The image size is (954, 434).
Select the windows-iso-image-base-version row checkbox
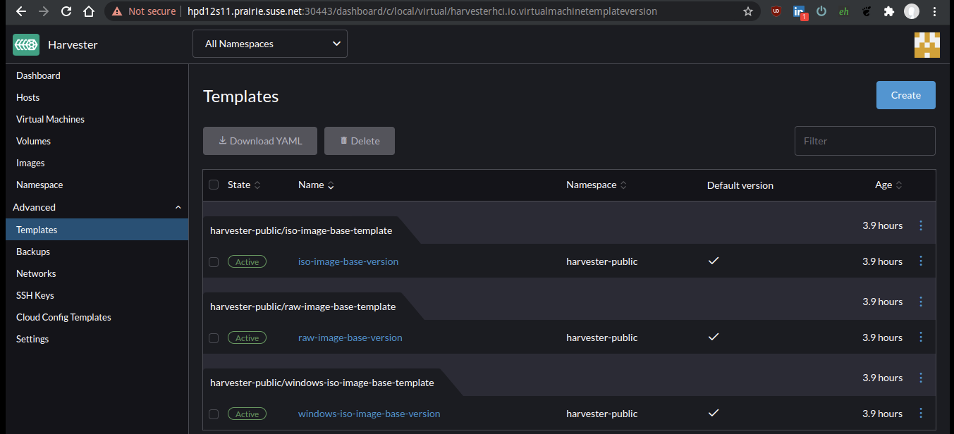(x=214, y=414)
